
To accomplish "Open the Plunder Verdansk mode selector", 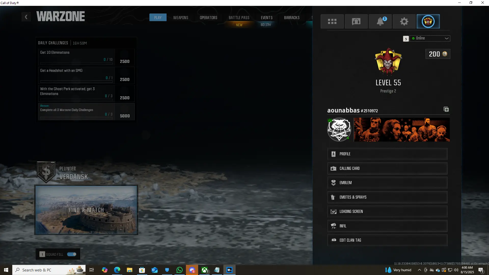I will (x=63, y=173).
